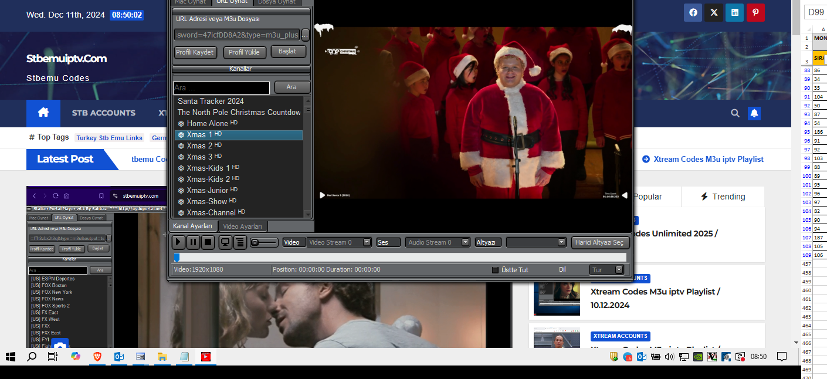Select the Xmas 3 HD channel
Viewport: 827px width, 379px height.
click(x=238, y=157)
